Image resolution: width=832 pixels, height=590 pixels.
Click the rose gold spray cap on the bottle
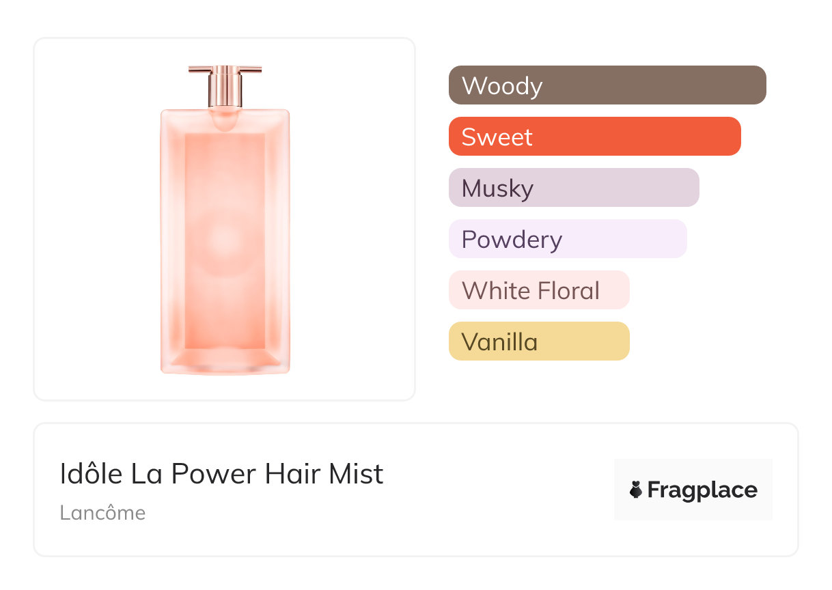225,84
